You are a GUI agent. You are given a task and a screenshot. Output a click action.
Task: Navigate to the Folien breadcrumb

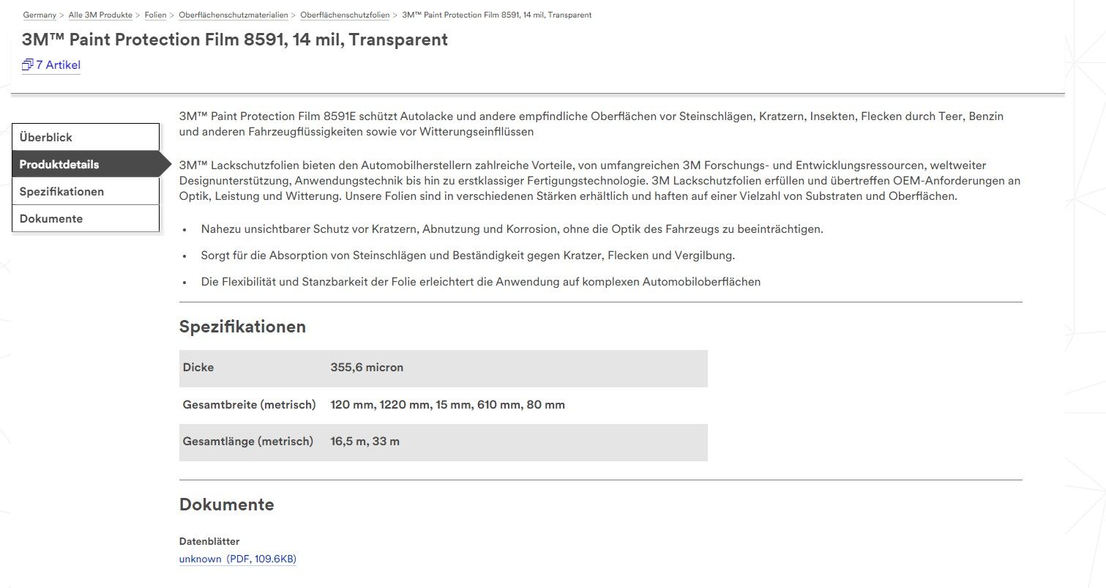[x=155, y=15]
